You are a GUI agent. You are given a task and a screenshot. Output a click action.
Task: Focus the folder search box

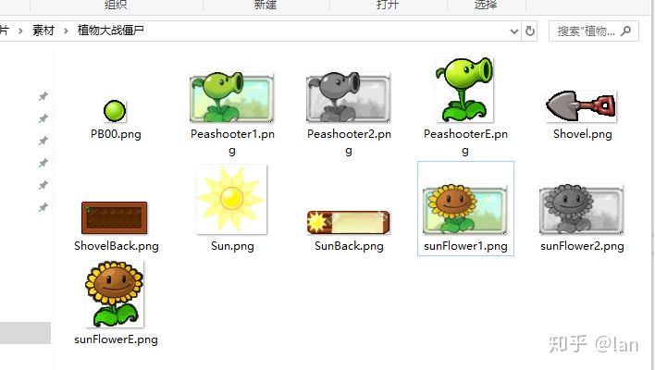pyautogui.click(x=594, y=31)
